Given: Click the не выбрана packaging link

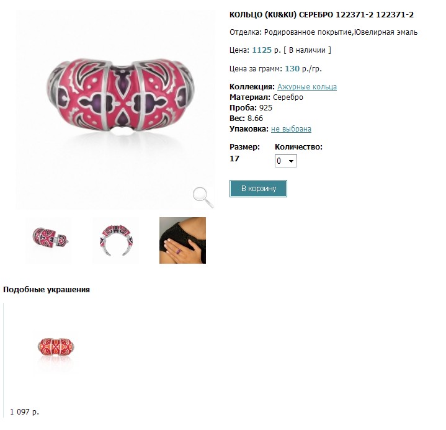Looking at the screenshot, I should (x=291, y=129).
